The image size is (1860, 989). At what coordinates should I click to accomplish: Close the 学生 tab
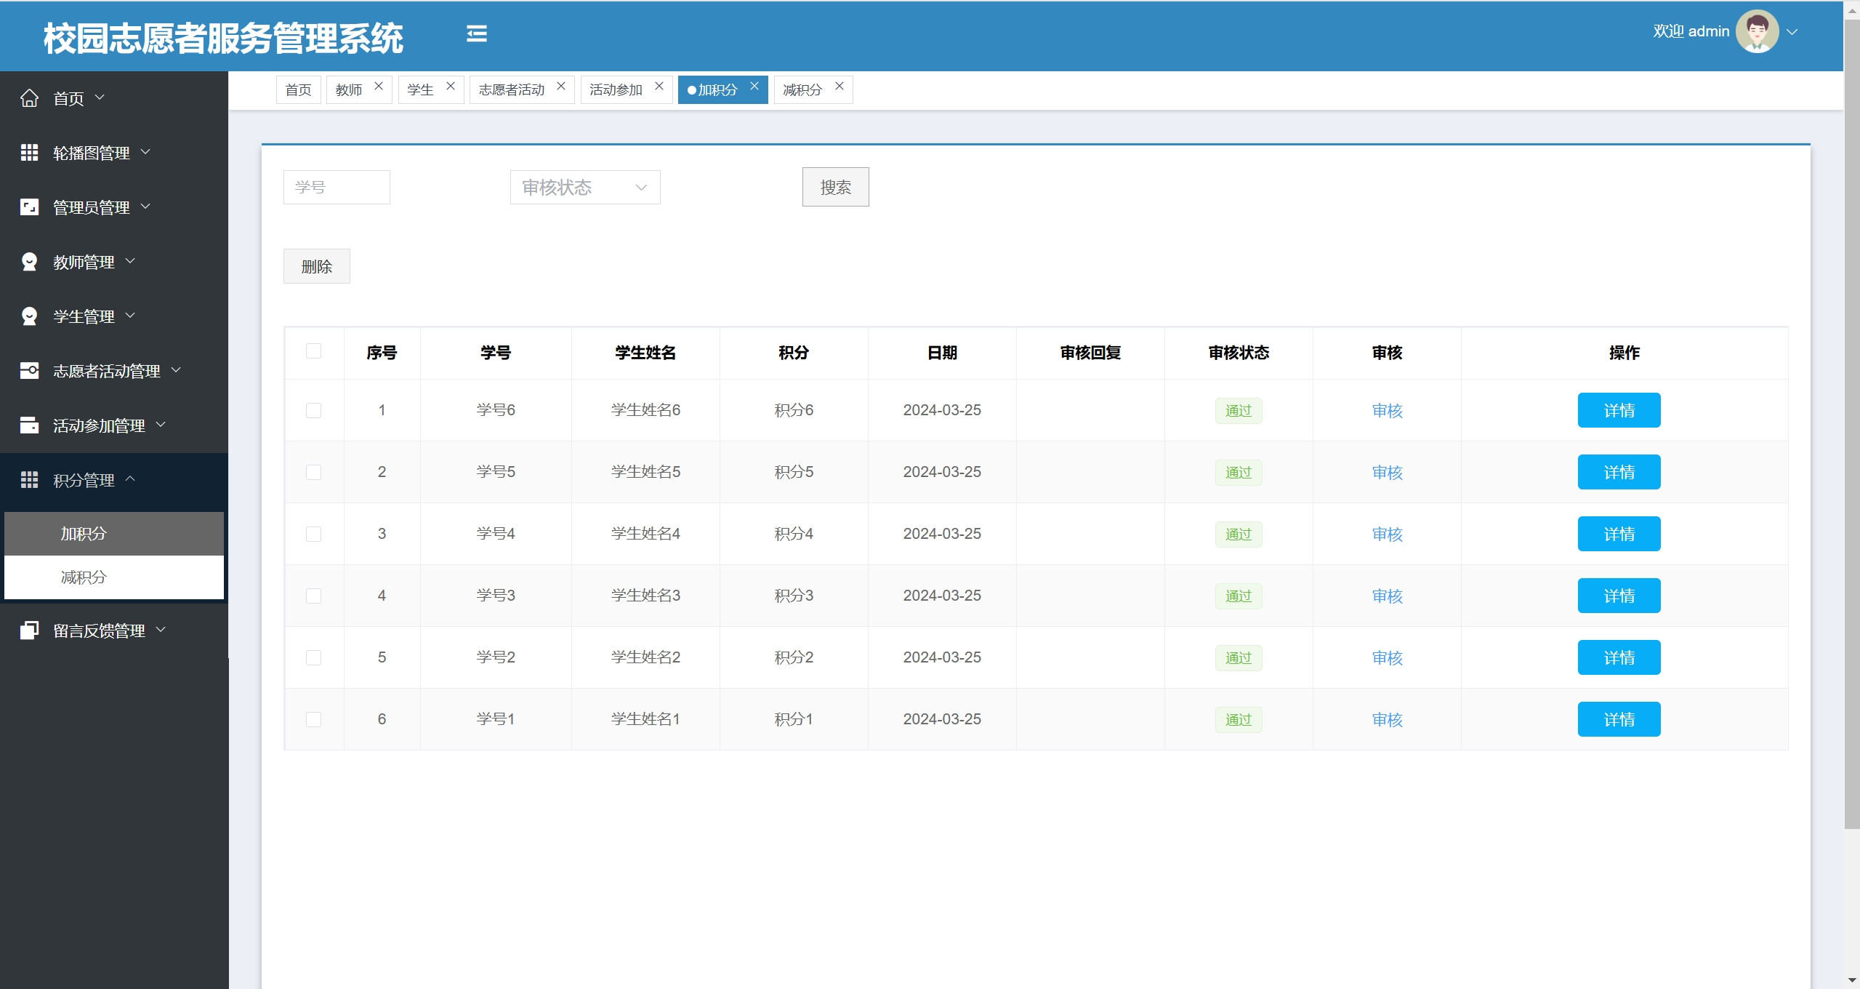tap(451, 86)
